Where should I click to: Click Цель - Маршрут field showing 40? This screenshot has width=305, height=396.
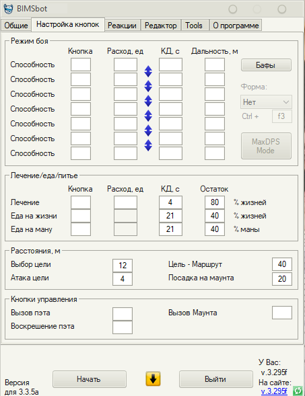(x=282, y=264)
